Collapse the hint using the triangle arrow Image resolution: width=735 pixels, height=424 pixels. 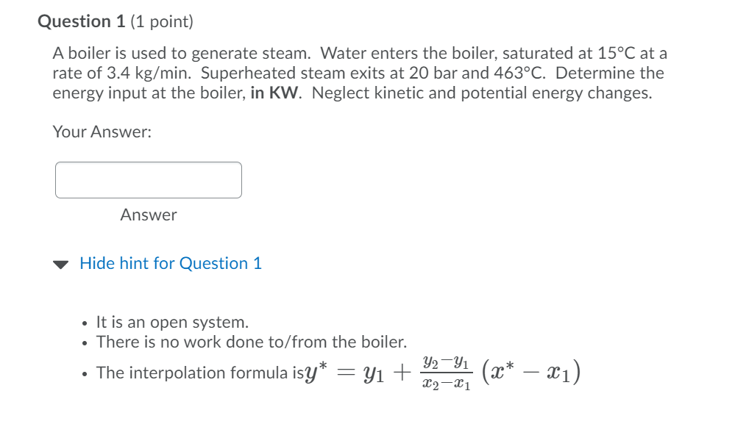pyautogui.click(x=63, y=263)
